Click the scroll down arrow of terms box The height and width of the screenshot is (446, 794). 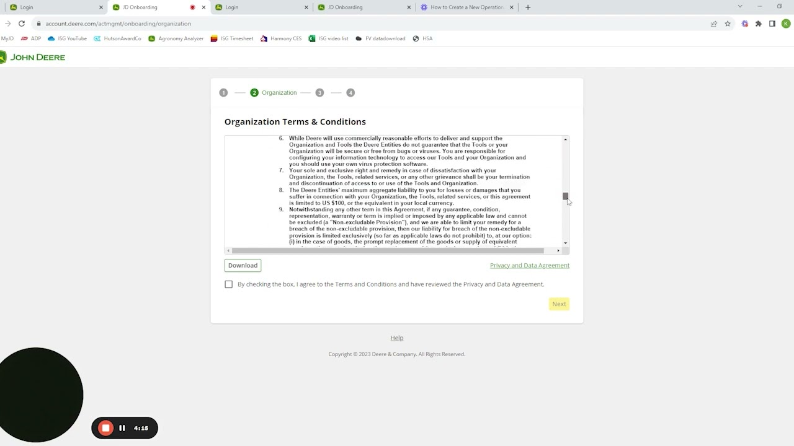pos(565,243)
